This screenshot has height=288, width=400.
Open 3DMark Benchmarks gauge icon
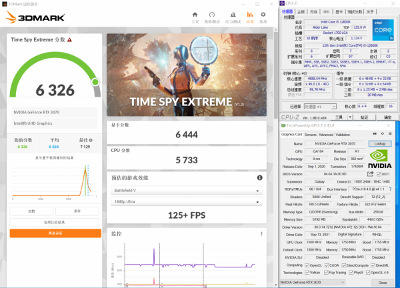[212, 15]
